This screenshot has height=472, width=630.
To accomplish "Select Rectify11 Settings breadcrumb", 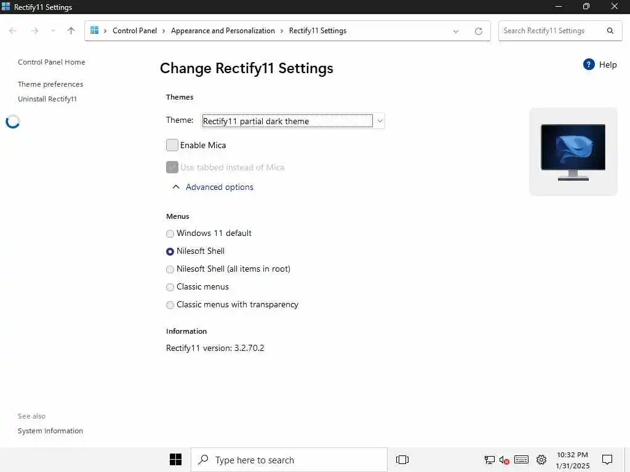I will coord(317,31).
